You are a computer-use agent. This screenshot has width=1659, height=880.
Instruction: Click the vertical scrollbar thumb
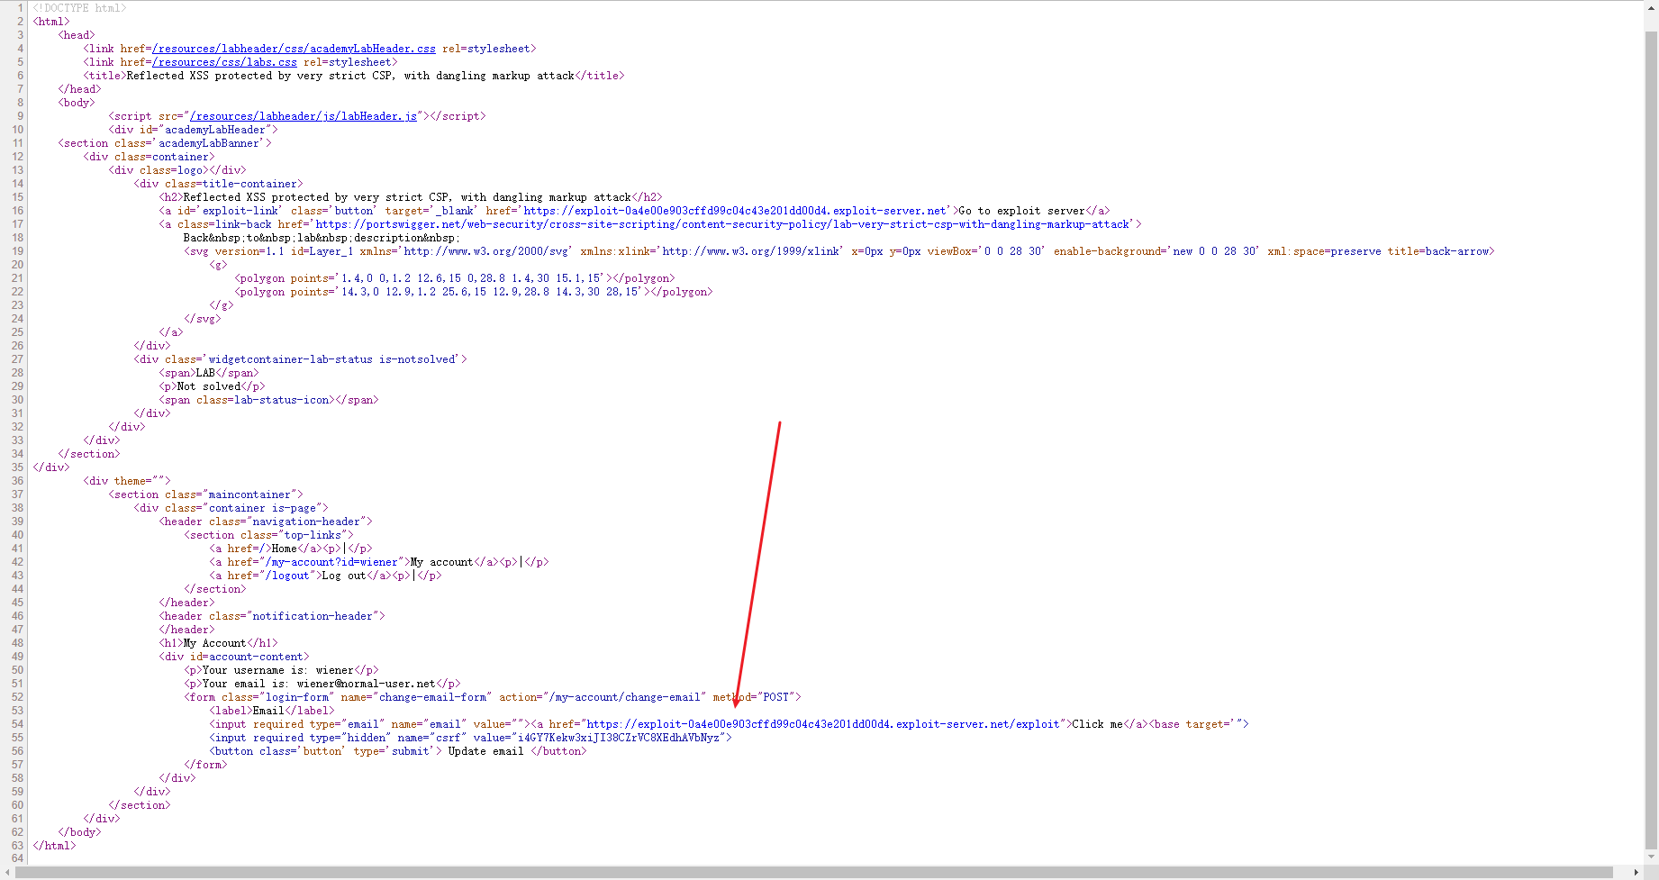pos(1651,439)
